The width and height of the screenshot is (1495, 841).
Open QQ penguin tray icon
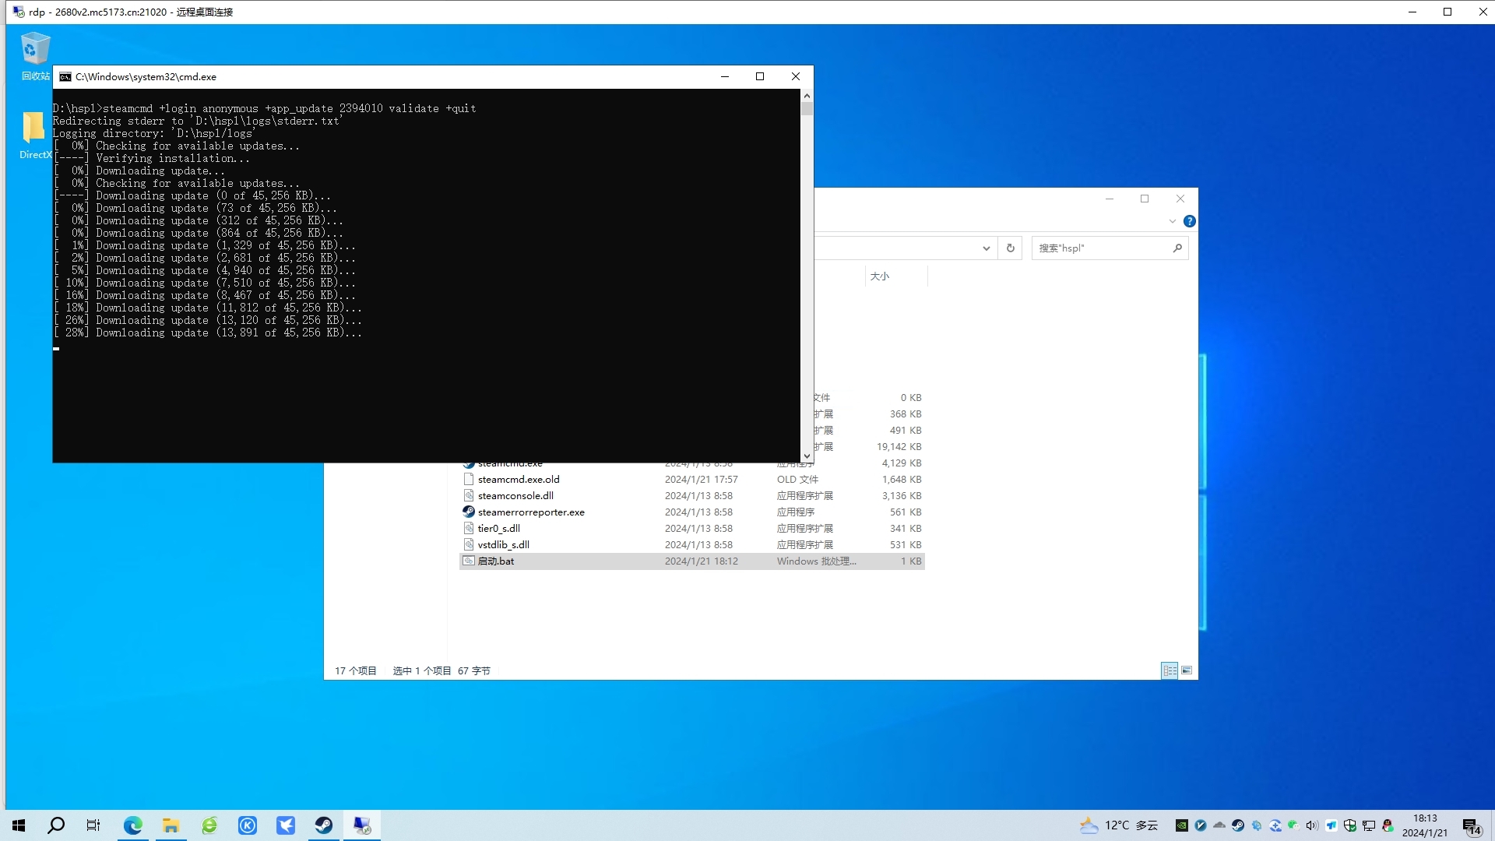point(1388,825)
